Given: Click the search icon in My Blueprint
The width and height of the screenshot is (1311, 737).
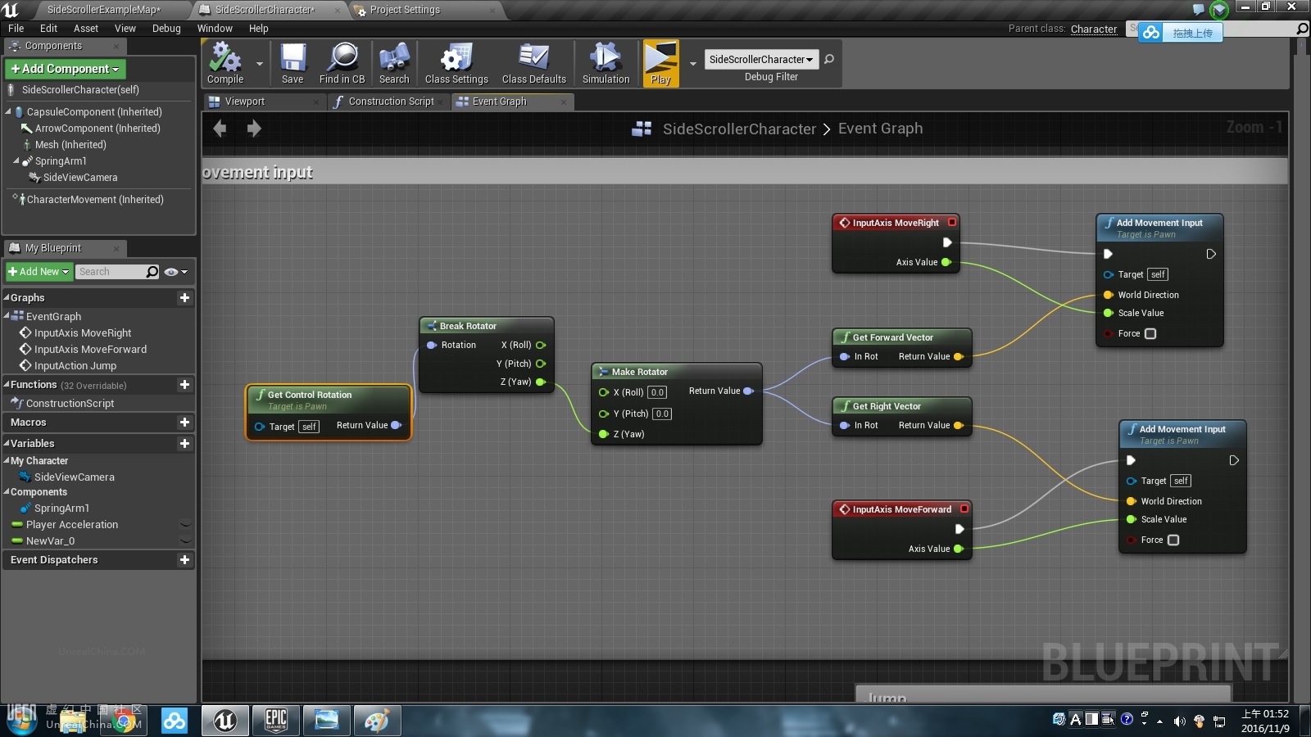Looking at the screenshot, I should 152,272.
